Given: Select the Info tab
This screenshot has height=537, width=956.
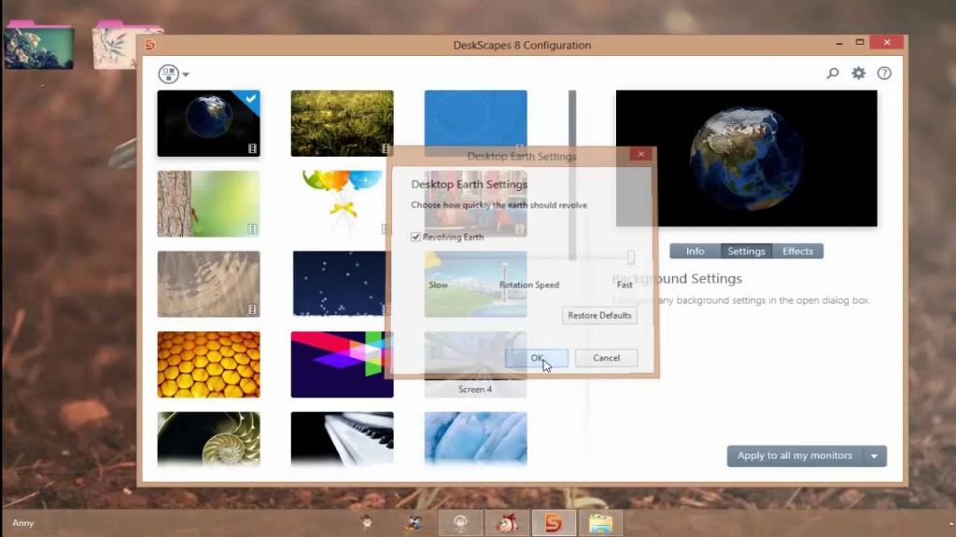Looking at the screenshot, I should [x=695, y=251].
